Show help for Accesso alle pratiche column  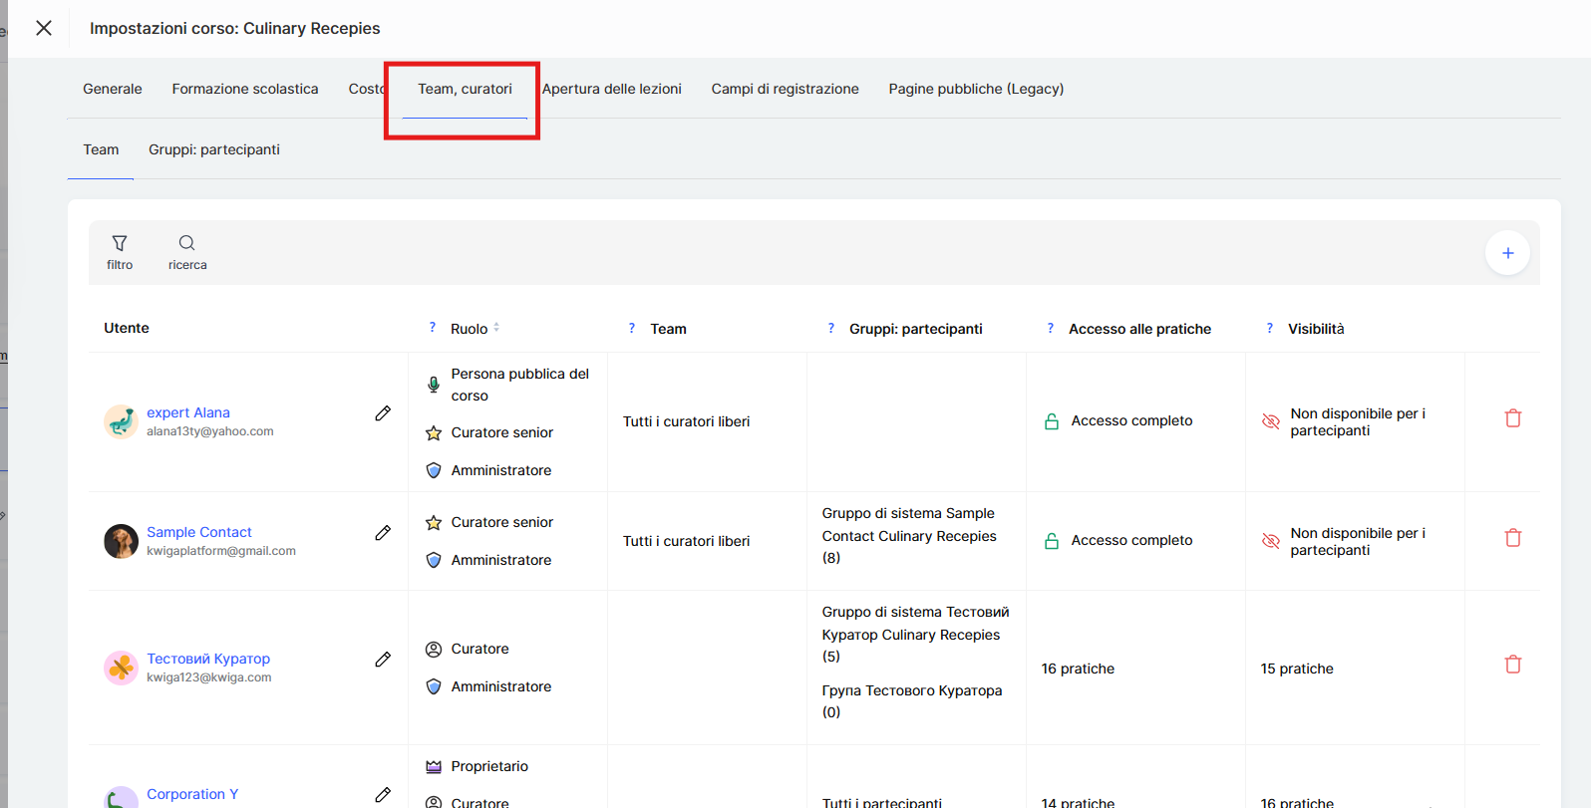(1050, 328)
